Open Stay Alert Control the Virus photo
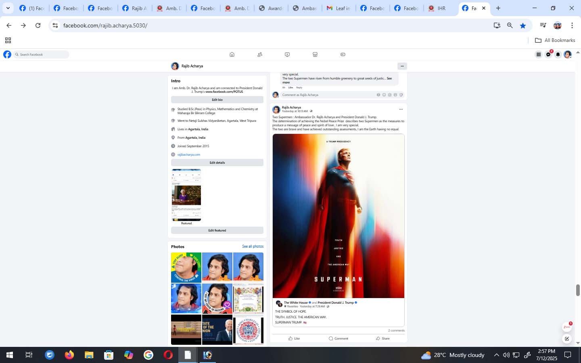Image resolution: width=581 pixels, height=363 pixels. pos(186,267)
